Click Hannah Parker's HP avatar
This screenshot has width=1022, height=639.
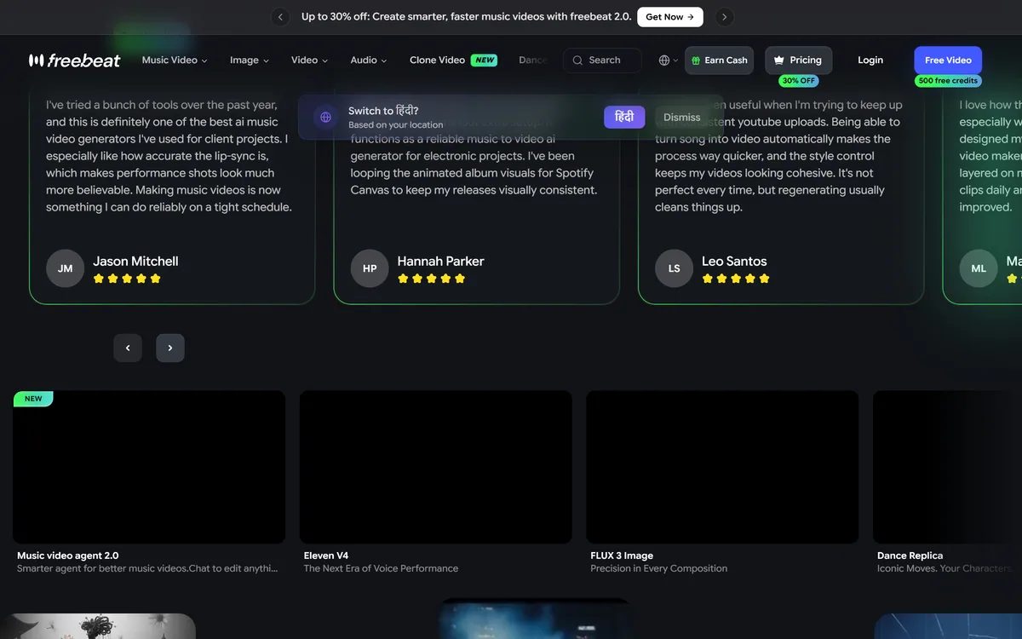tap(370, 268)
